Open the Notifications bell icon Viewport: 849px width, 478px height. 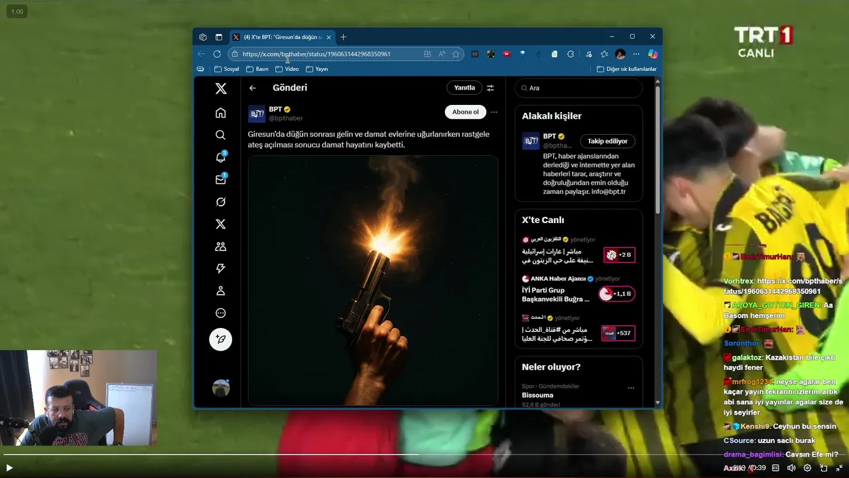pyautogui.click(x=221, y=157)
